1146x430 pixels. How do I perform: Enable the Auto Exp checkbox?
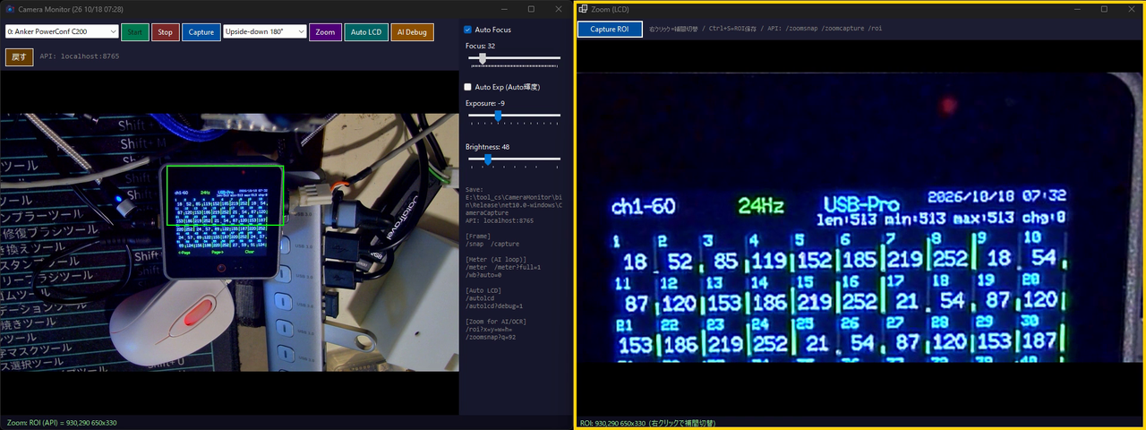467,87
